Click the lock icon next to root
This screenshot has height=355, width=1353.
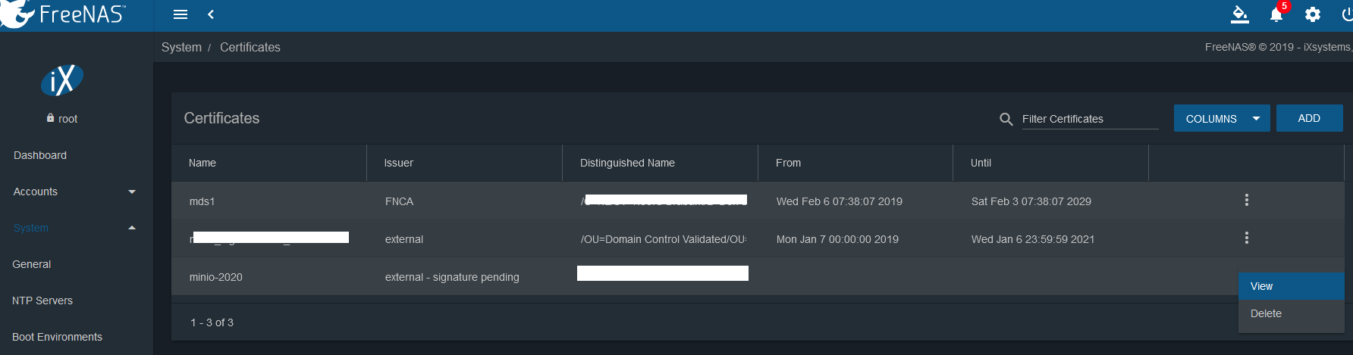click(x=50, y=118)
